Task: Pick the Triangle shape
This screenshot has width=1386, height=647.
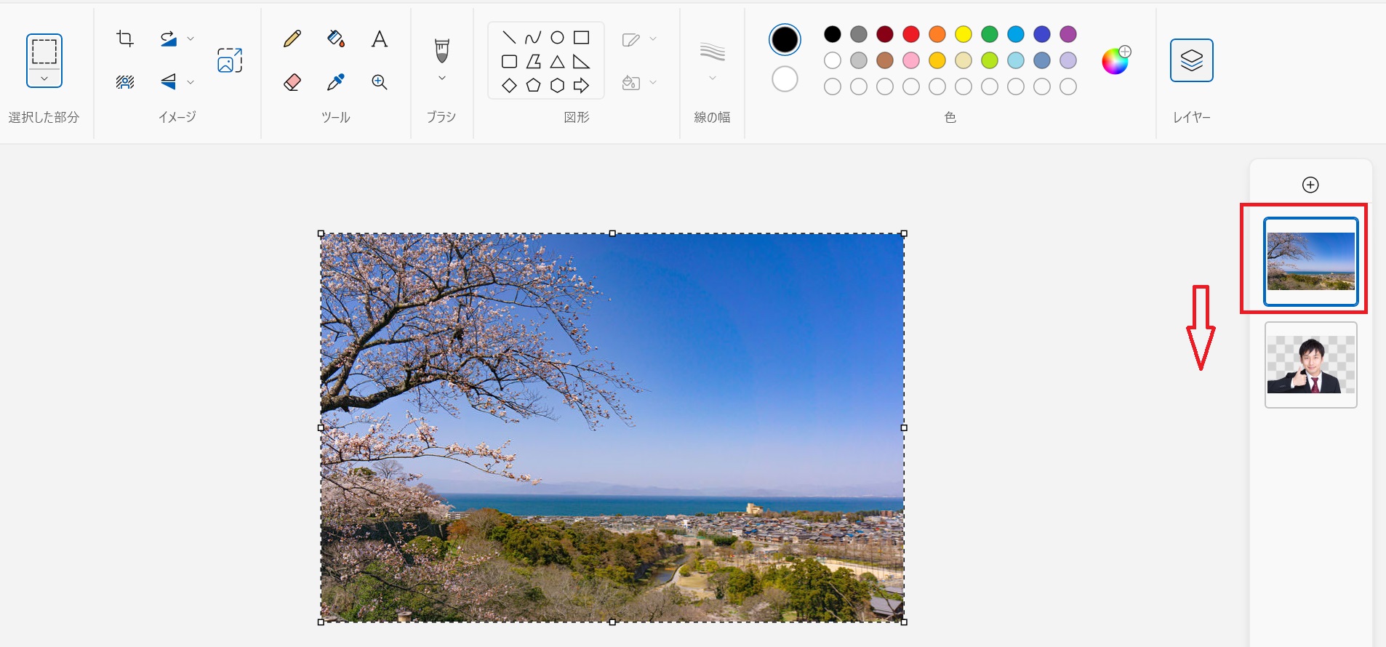Action: 557,62
